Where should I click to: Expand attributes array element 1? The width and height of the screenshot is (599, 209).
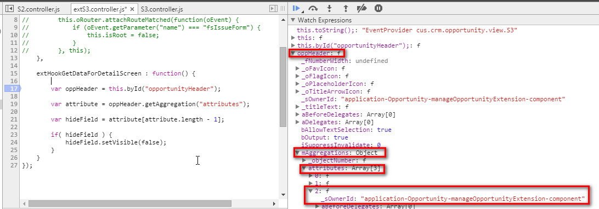[310, 183]
